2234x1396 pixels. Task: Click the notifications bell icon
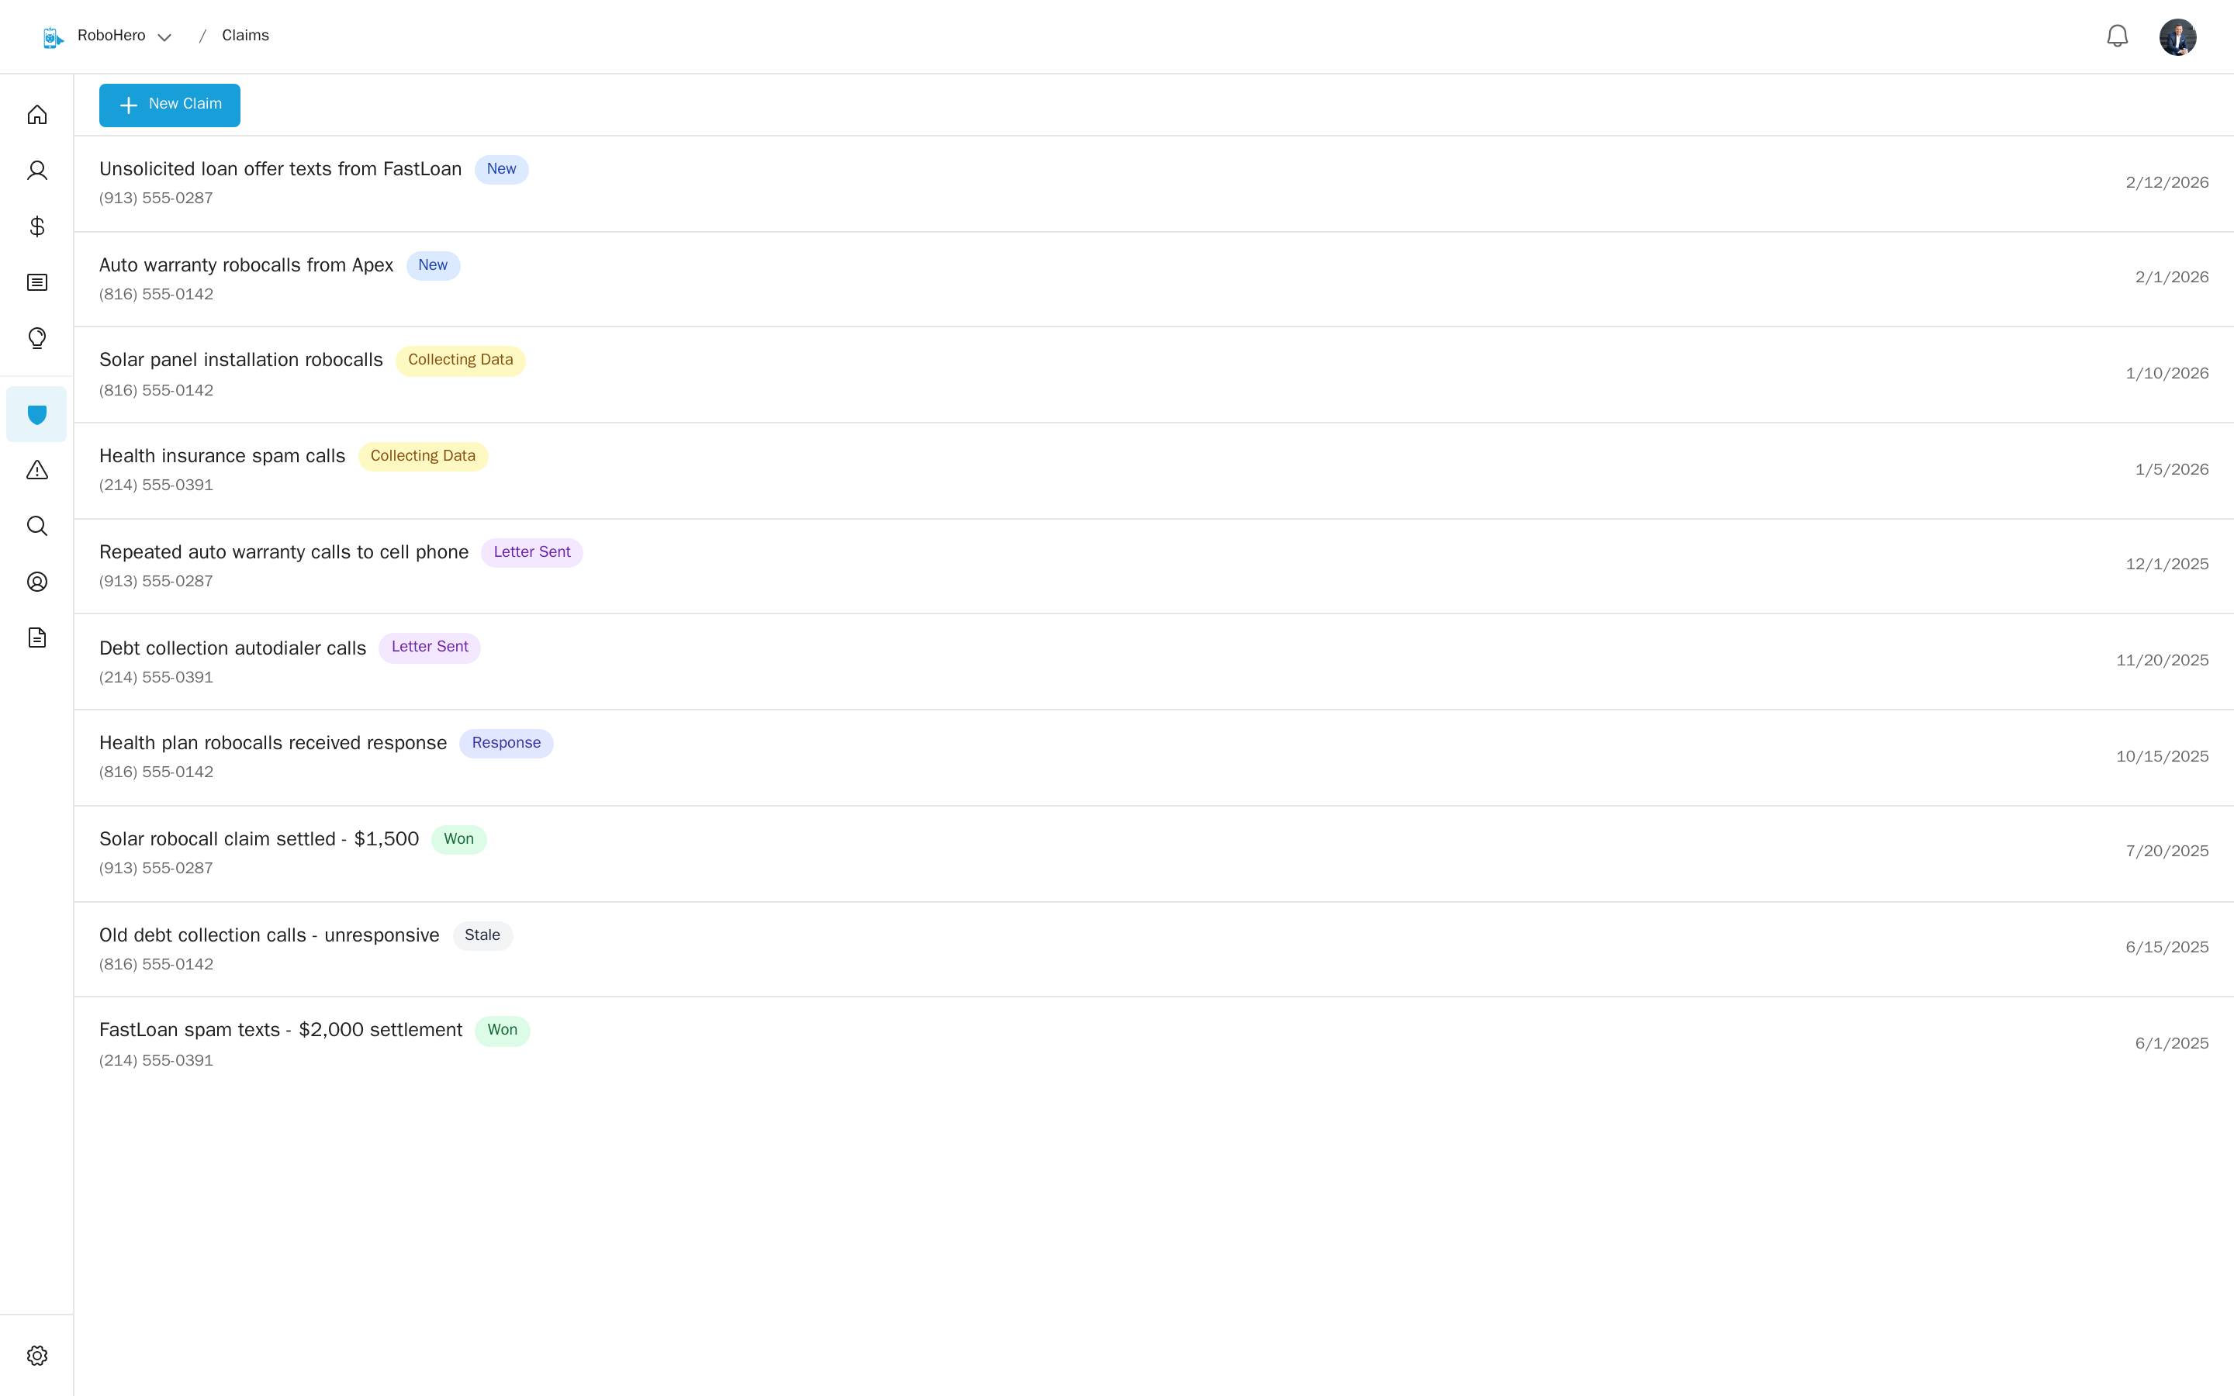[2117, 36]
